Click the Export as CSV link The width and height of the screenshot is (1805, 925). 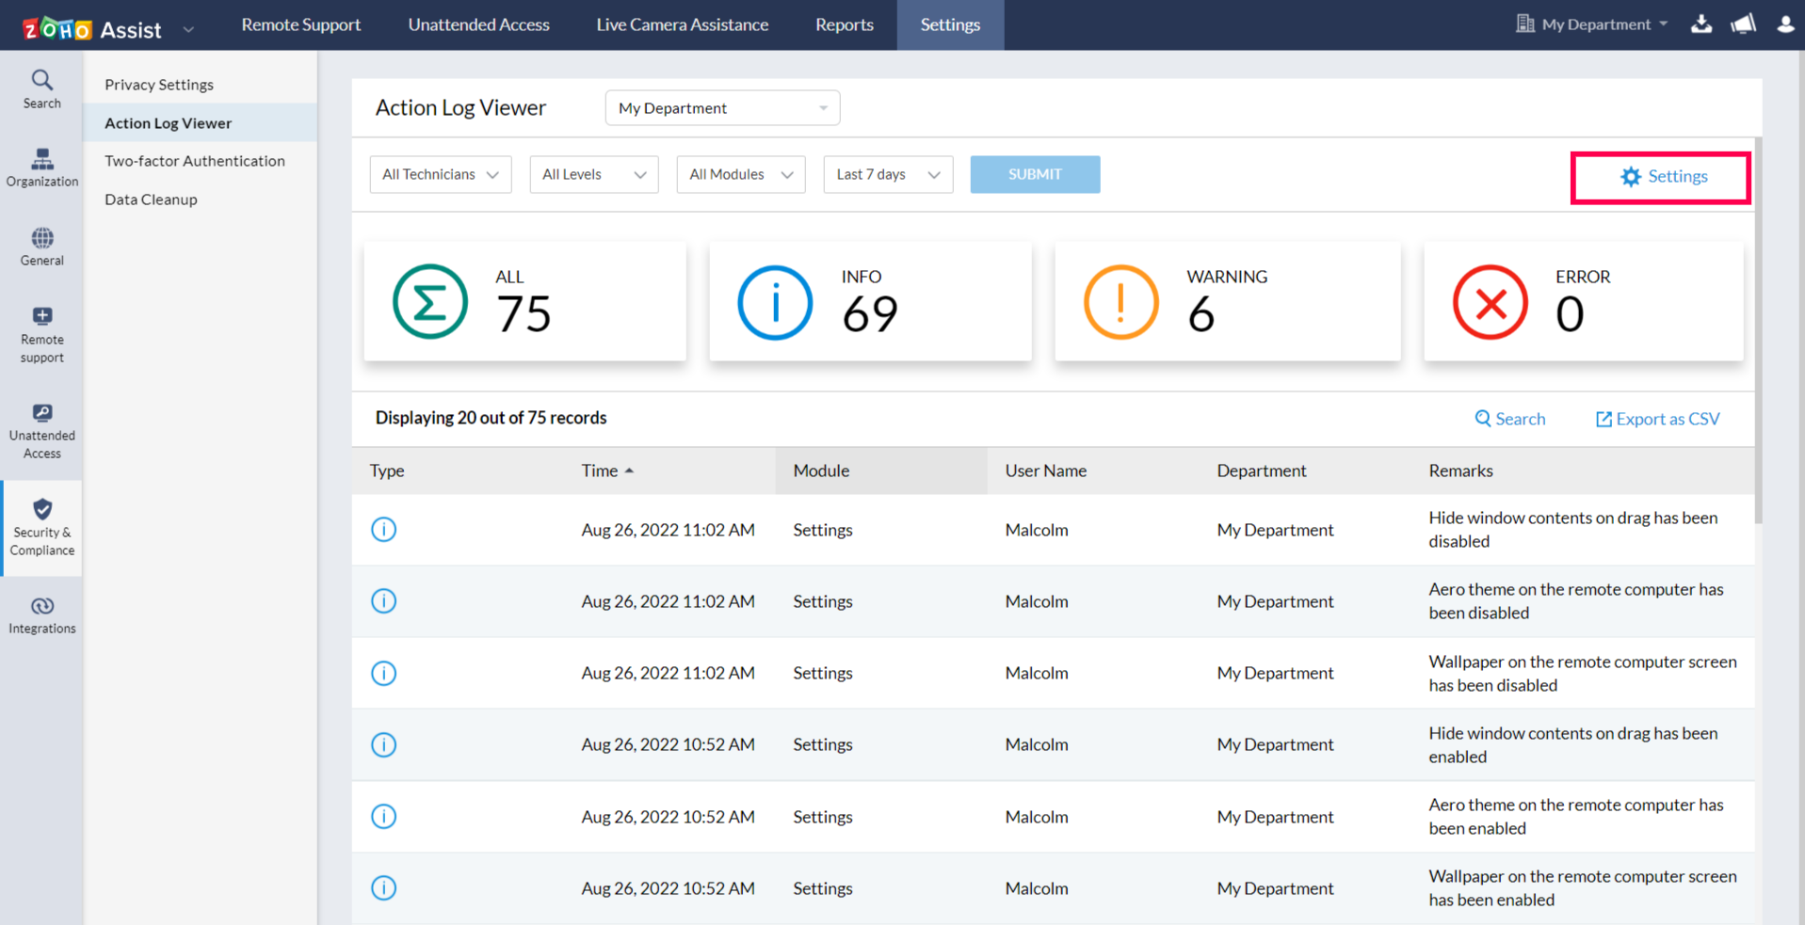click(1657, 419)
